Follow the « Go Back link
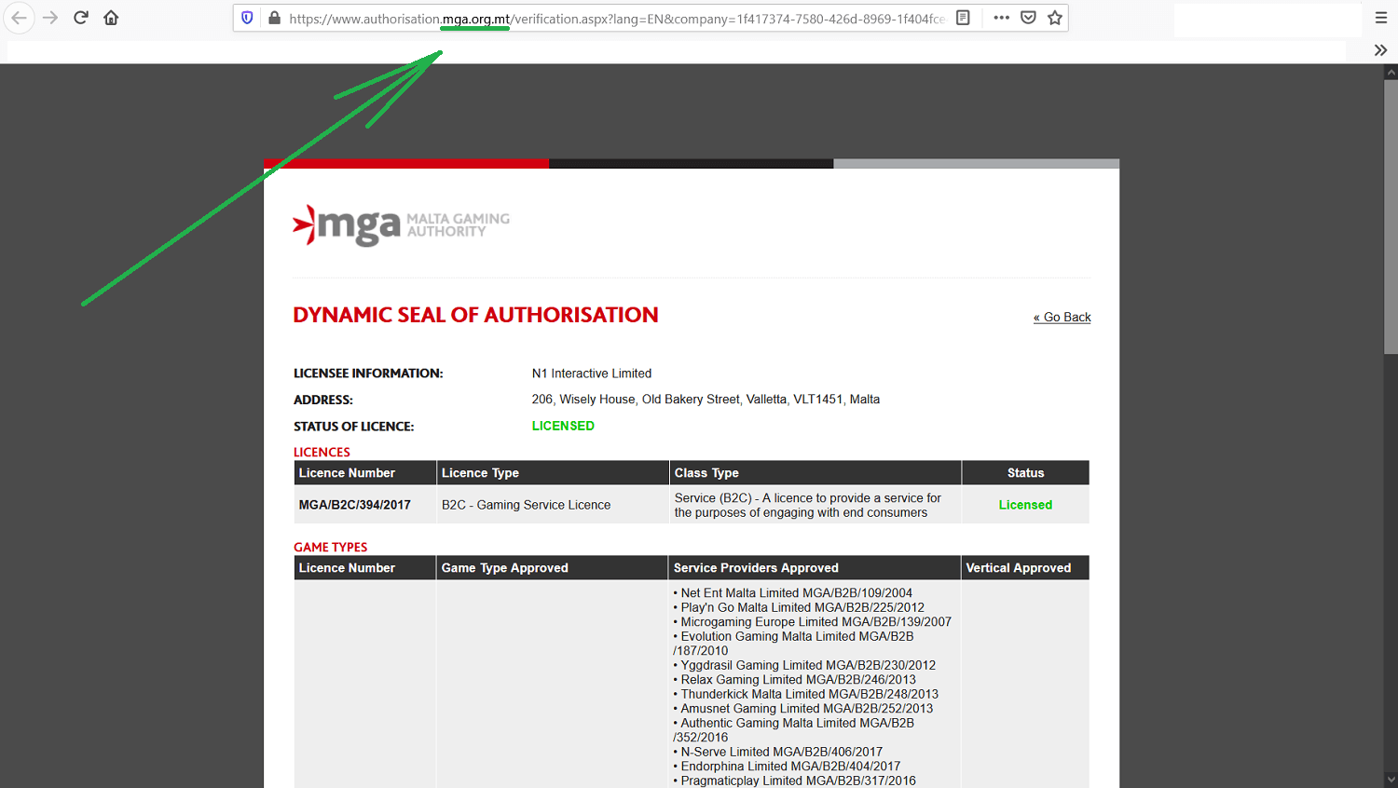The image size is (1398, 788). pos(1062,318)
